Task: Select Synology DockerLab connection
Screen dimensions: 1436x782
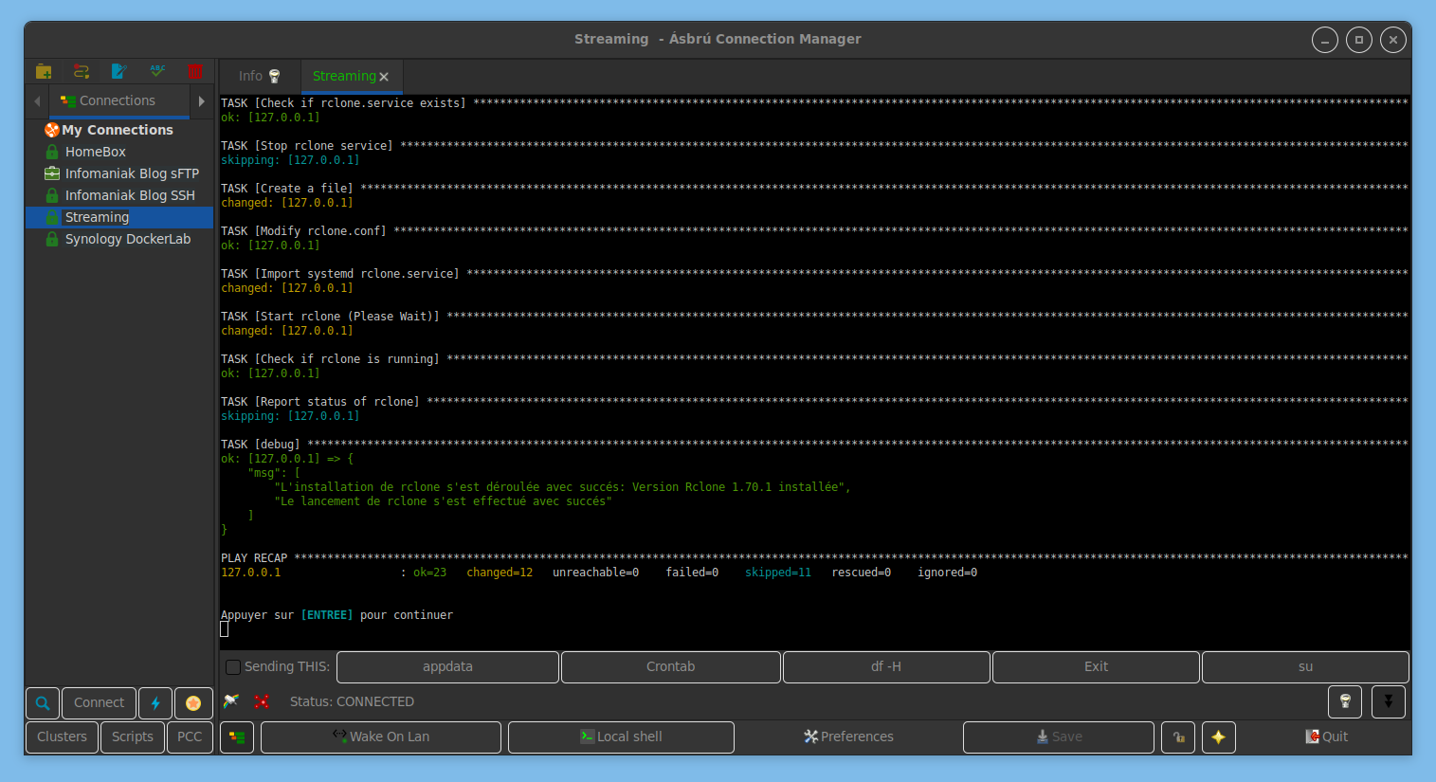Action: [x=128, y=239]
